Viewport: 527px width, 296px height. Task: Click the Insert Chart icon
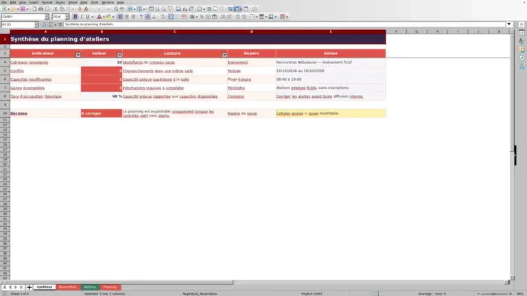point(185,9)
